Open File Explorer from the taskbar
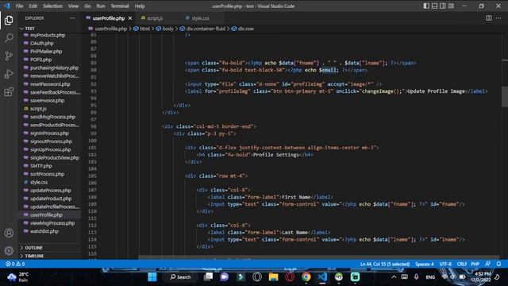 point(273,277)
